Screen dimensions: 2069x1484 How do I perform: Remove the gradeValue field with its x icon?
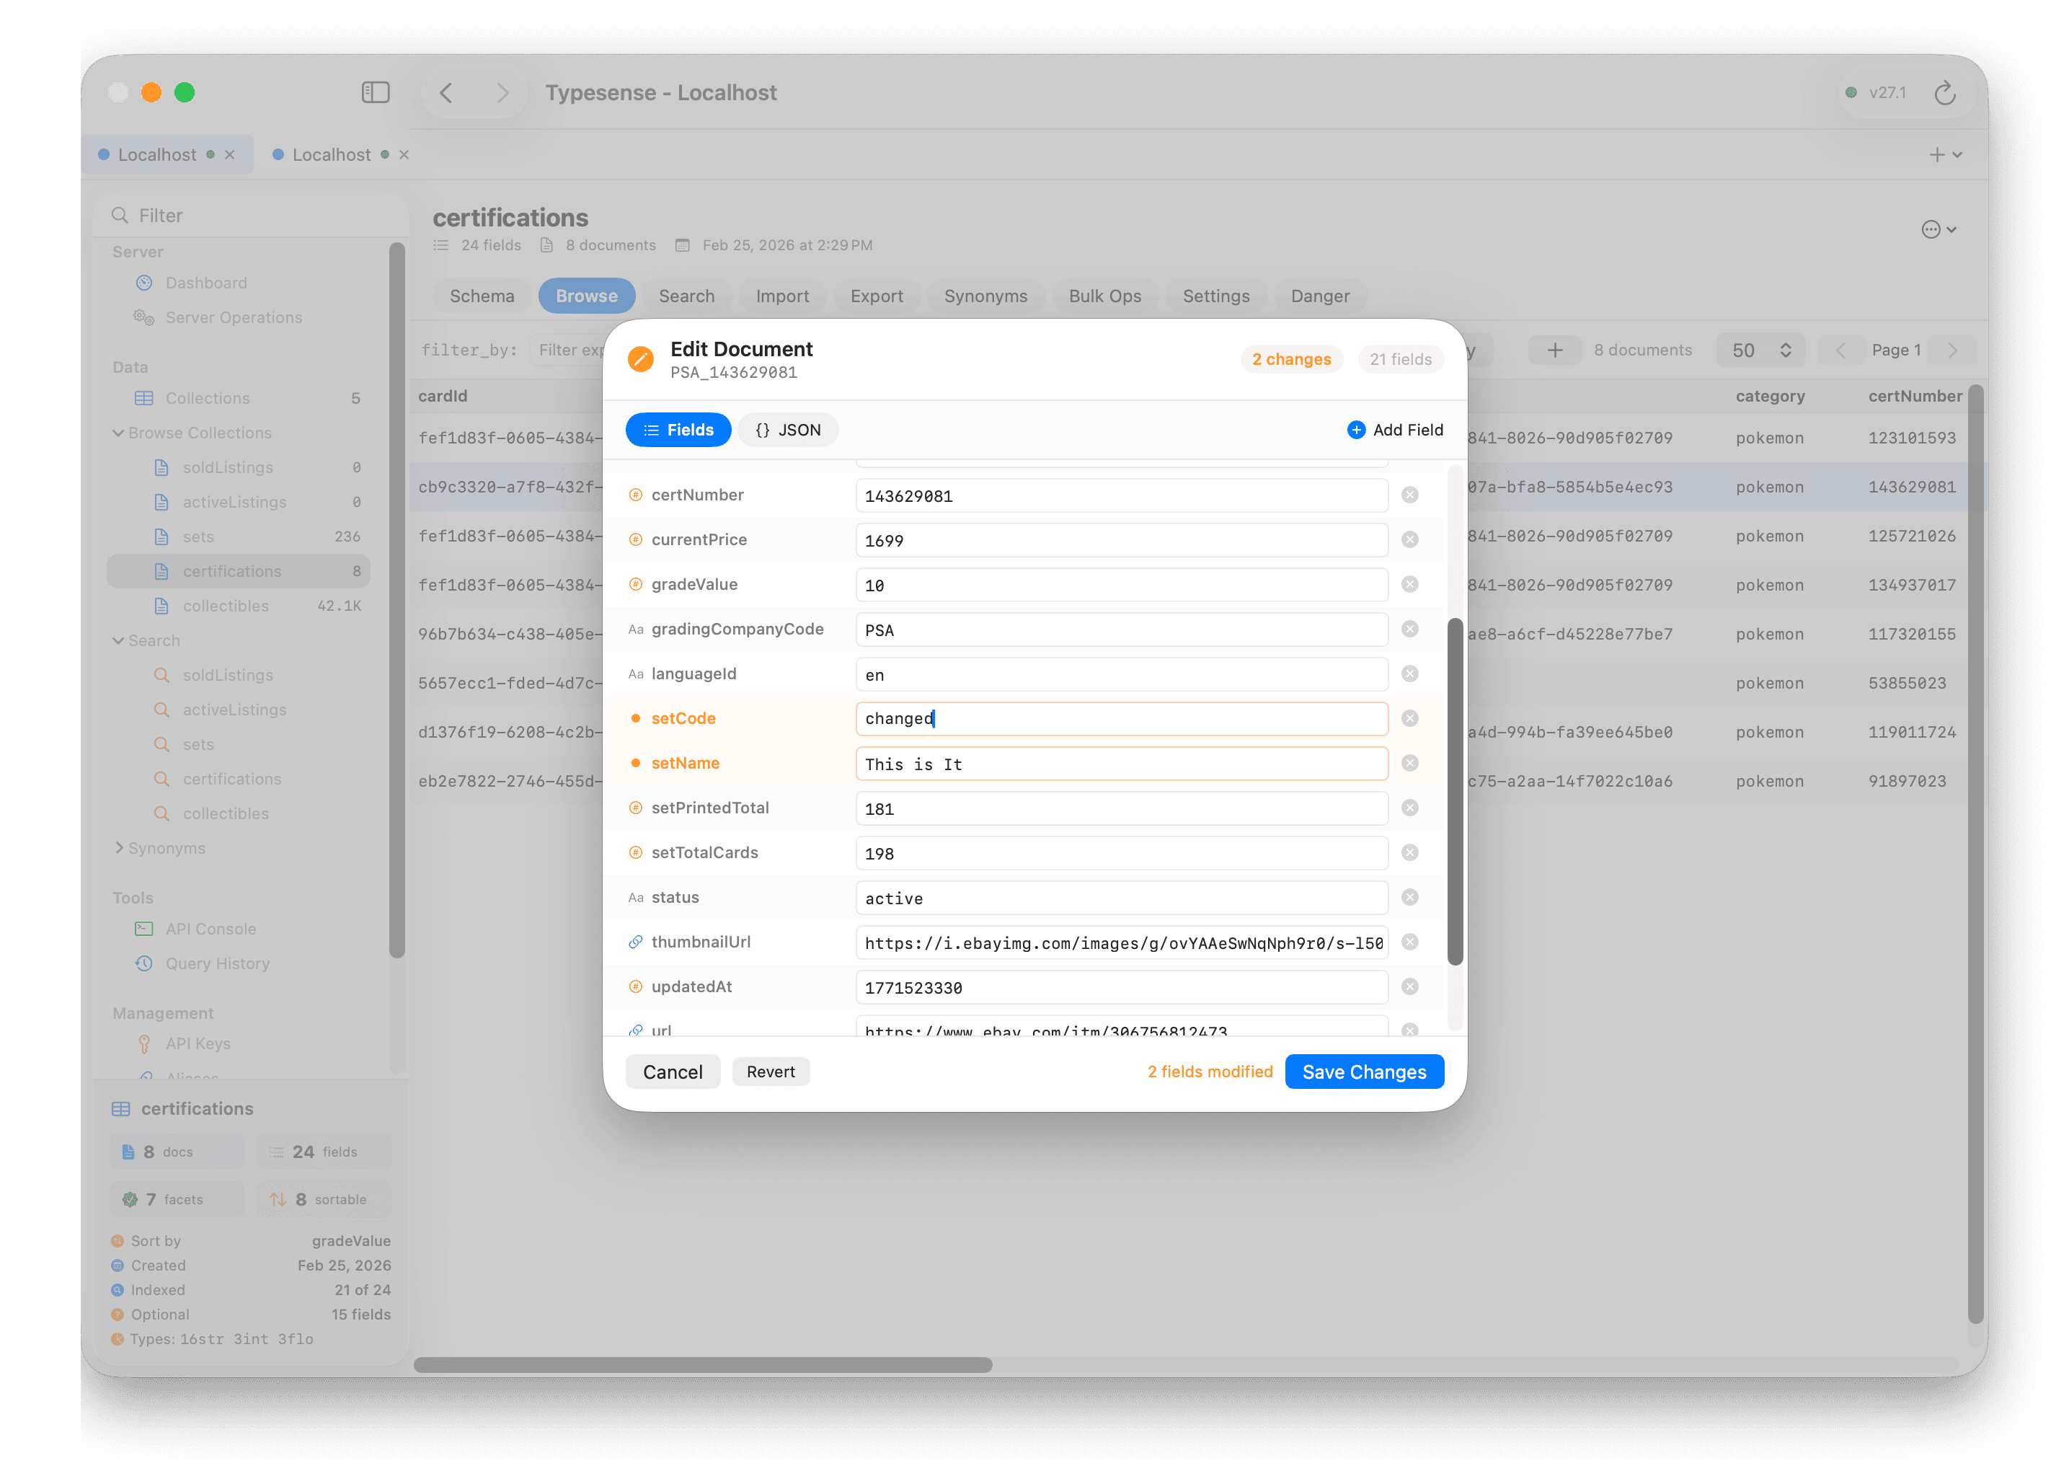tap(1410, 584)
